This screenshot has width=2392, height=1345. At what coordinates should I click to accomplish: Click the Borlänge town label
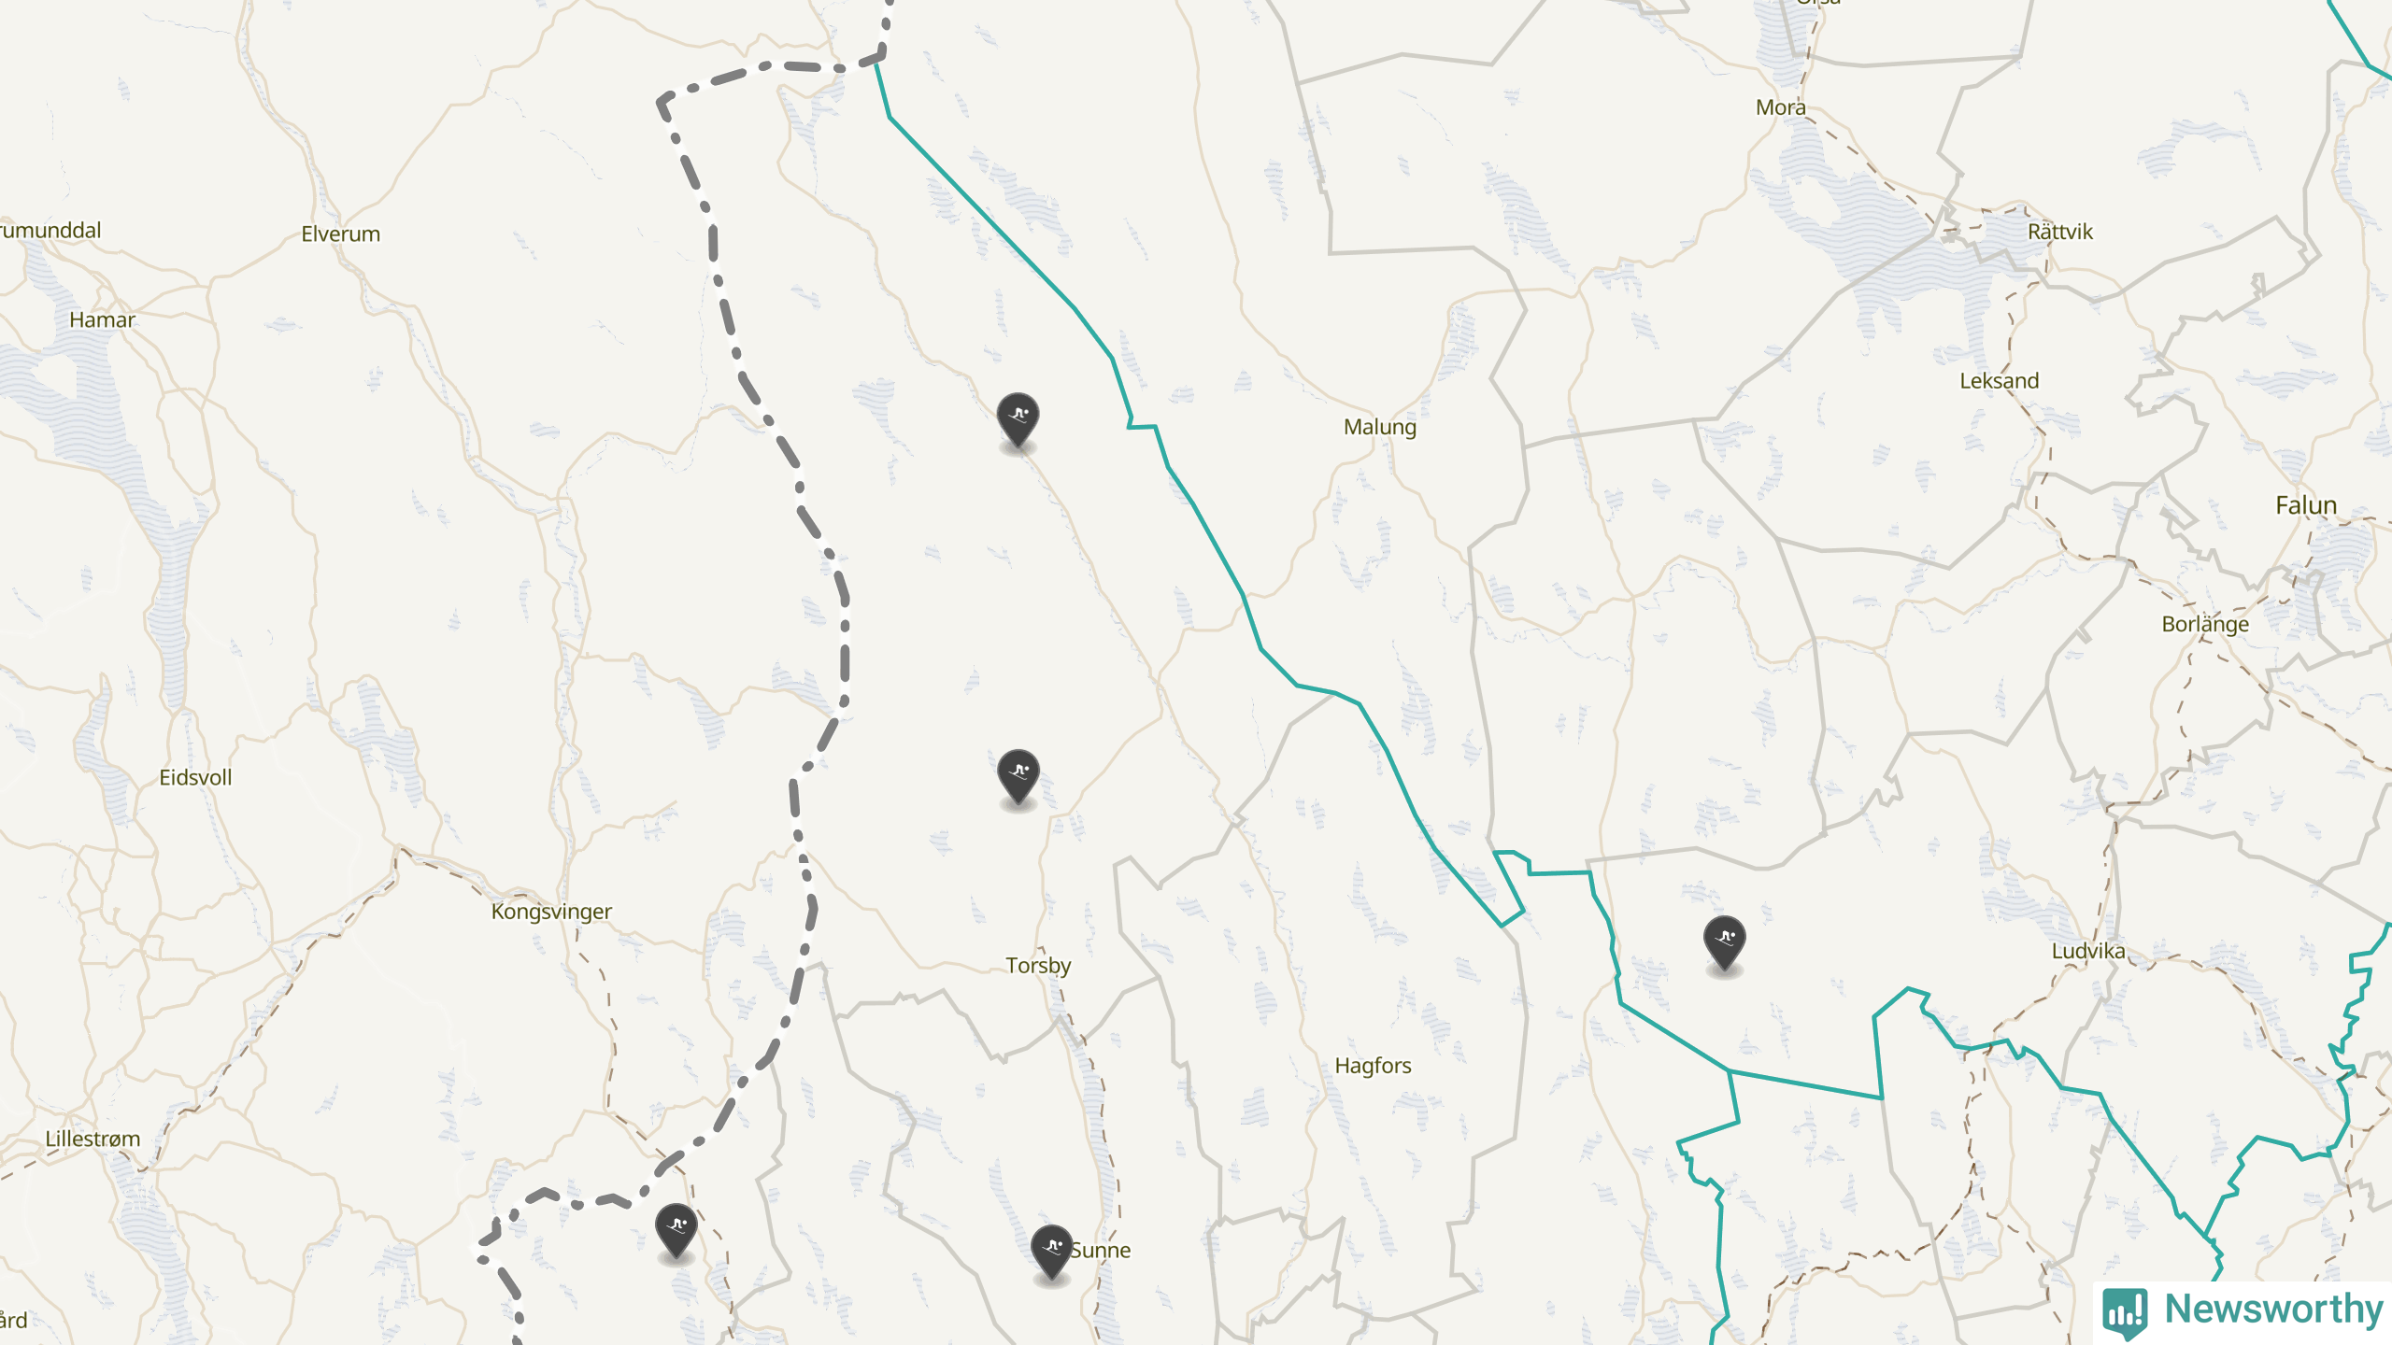point(2205,624)
